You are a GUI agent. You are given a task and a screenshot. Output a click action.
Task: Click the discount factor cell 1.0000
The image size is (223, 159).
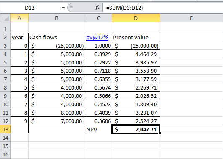point(98,46)
